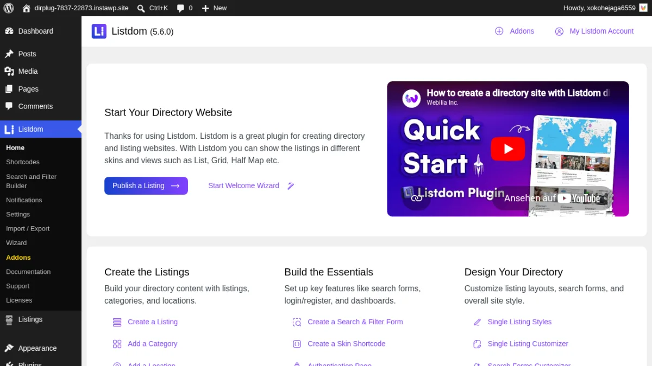Screen dimensions: 652x366
Task: Click New in admin bar
Action: (x=220, y=8)
